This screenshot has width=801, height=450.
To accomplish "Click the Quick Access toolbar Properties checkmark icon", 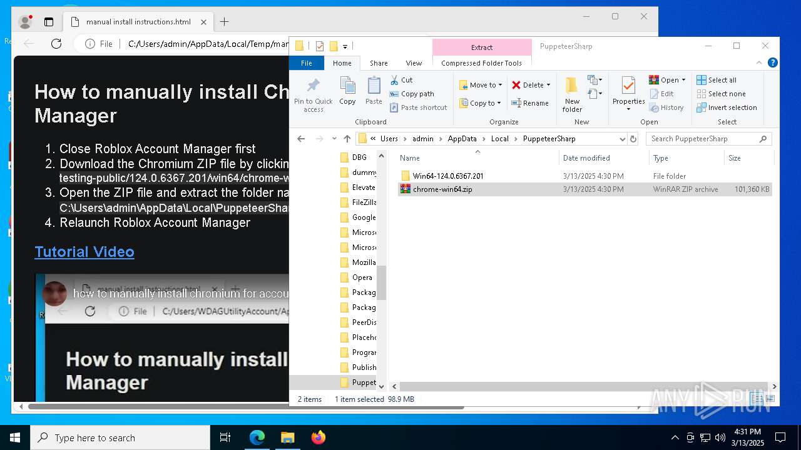I will (320, 46).
